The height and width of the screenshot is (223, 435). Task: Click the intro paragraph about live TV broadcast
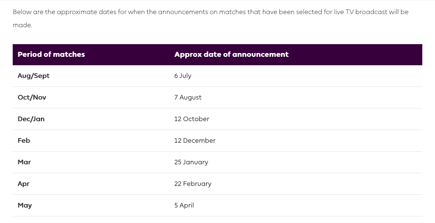tap(211, 18)
